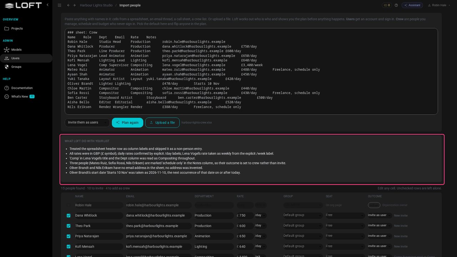Open Projects in the sidebar
Image resolution: width=457 pixels, height=257 pixels.
(x=26, y=29)
